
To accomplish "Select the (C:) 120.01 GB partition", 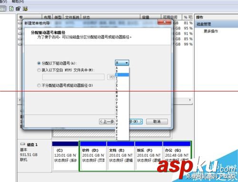I will pos(65,156).
